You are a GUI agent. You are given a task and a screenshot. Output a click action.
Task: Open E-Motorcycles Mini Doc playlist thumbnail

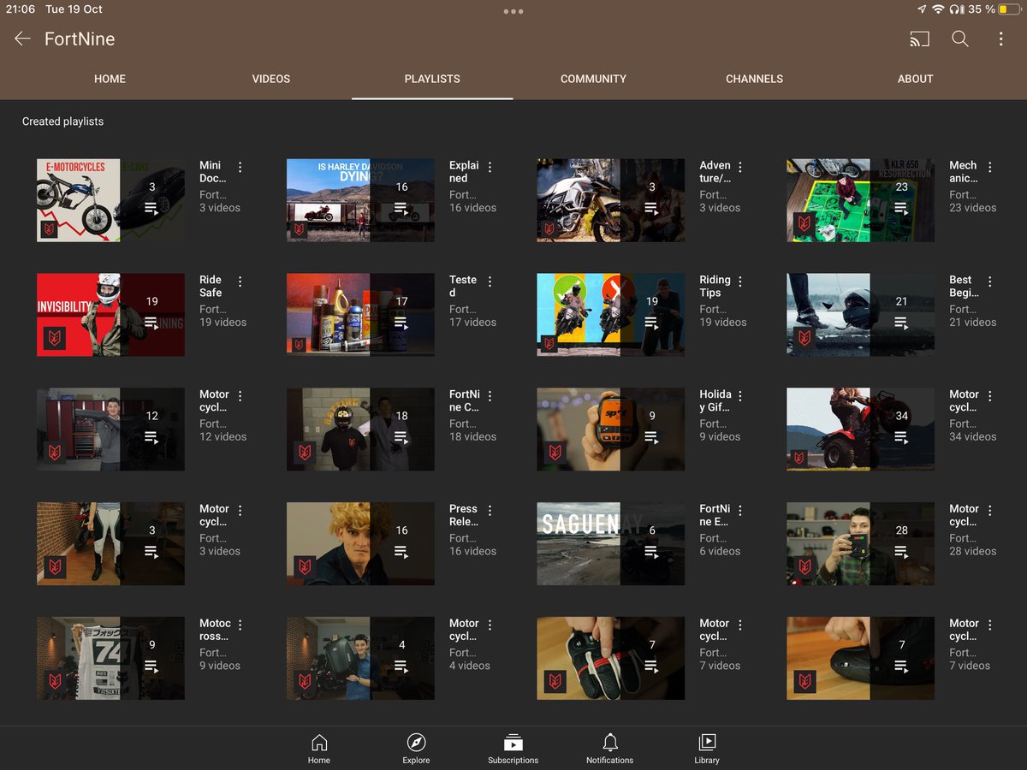[x=110, y=200]
